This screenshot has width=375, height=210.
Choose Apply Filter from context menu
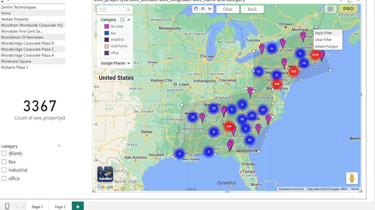328,33
